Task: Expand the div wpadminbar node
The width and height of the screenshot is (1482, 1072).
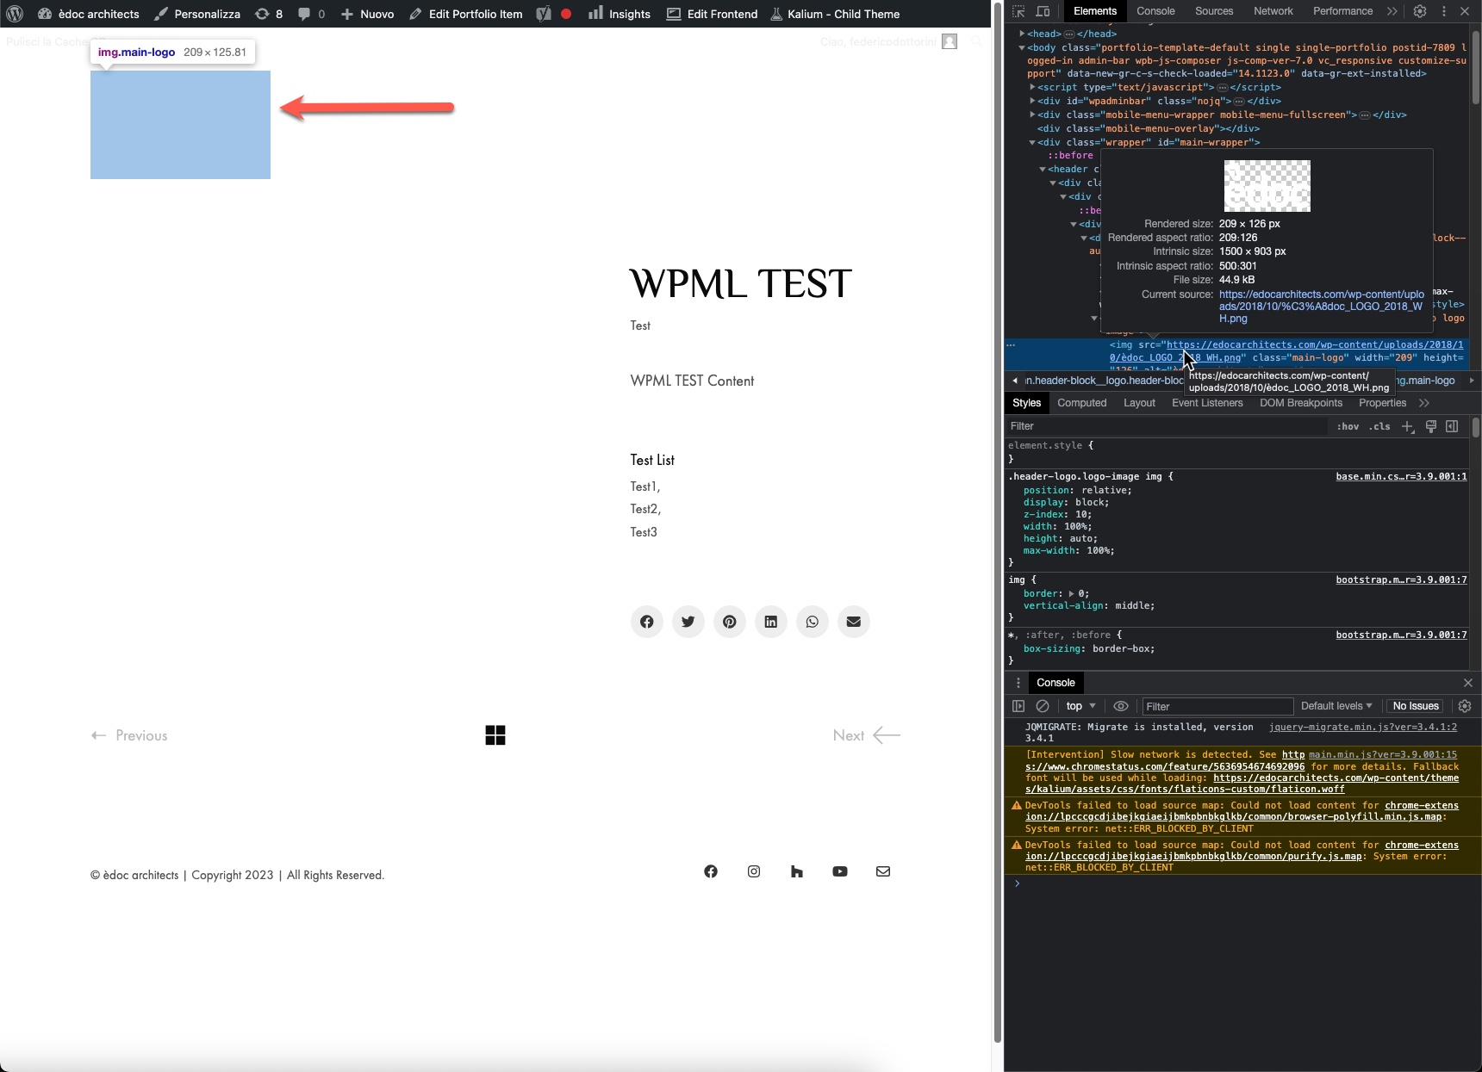Action: click(1032, 101)
